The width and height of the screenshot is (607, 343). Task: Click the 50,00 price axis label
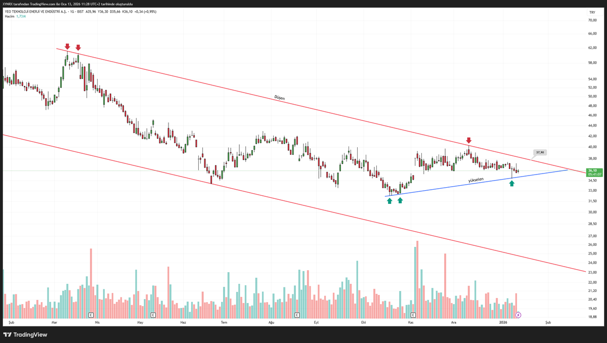(593, 96)
